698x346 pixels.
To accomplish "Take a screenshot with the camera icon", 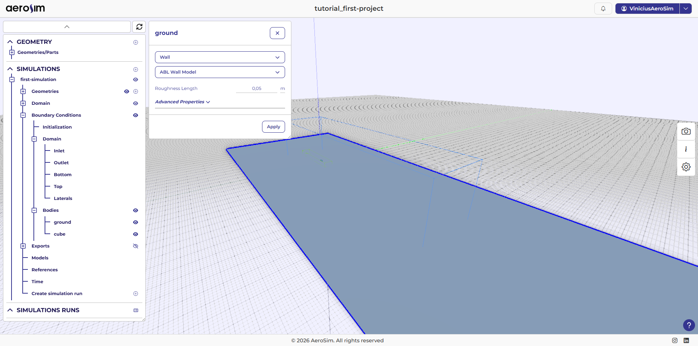I will (x=686, y=131).
